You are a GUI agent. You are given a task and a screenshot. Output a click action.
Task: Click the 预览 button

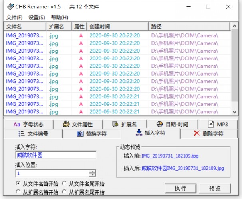[215, 188]
